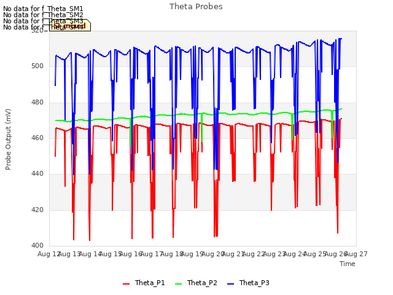Image resolution: width=393 pixels, height=295 pixels.
Task: Select the 'No data for f_Theta_SM1' message
Action: pos(43,9)
